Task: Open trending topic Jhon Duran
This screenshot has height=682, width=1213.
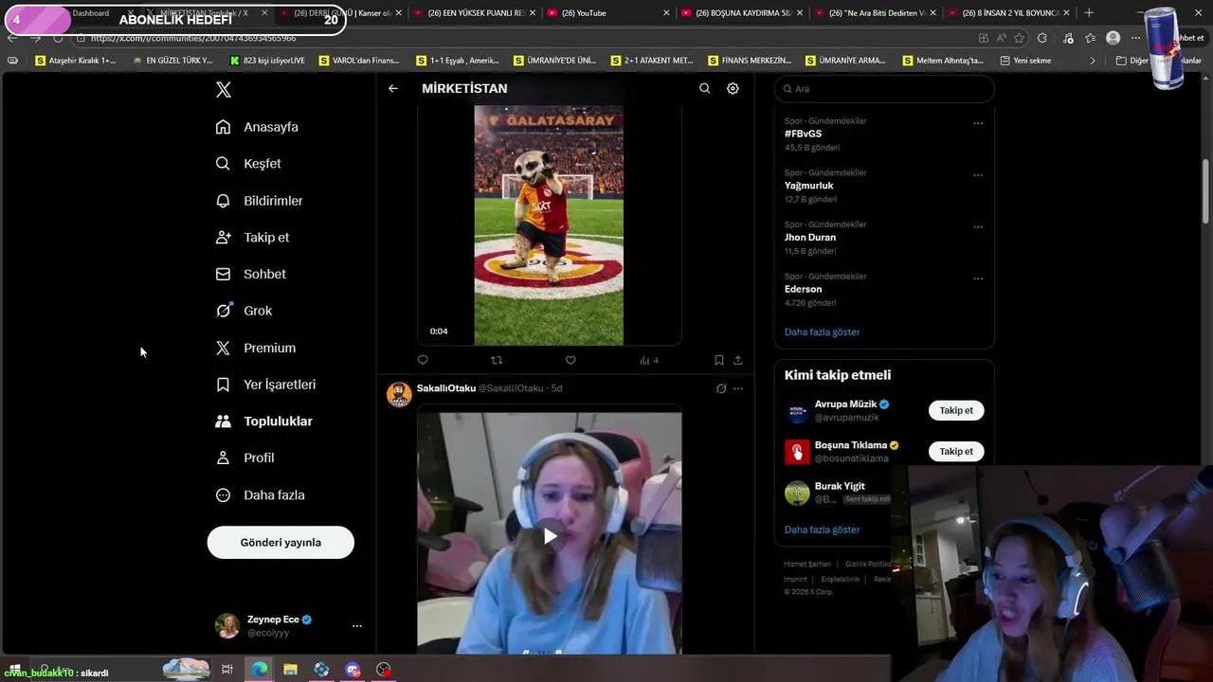Action: (810, 238)
